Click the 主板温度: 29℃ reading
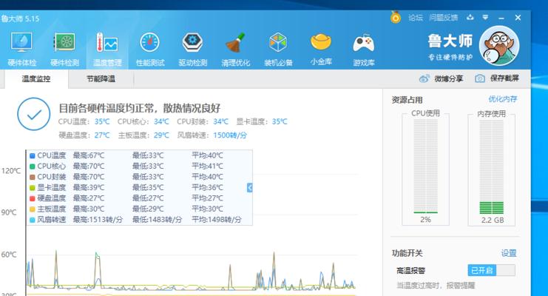The image size is (548, 296). click(x=143, y=135)
